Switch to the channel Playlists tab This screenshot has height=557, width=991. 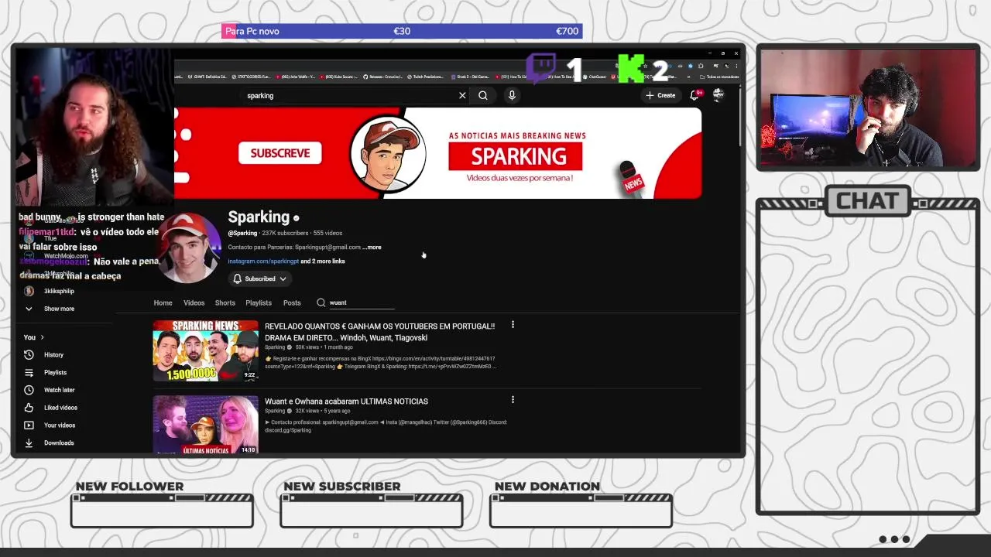point(259,302)
